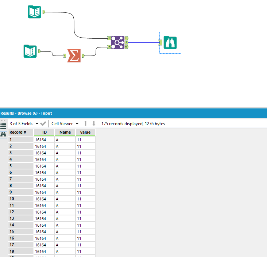The width and height of the screenshot is (267, 257).
Task: Apply the field selection checkmark
Action: (x=43, y=123)
